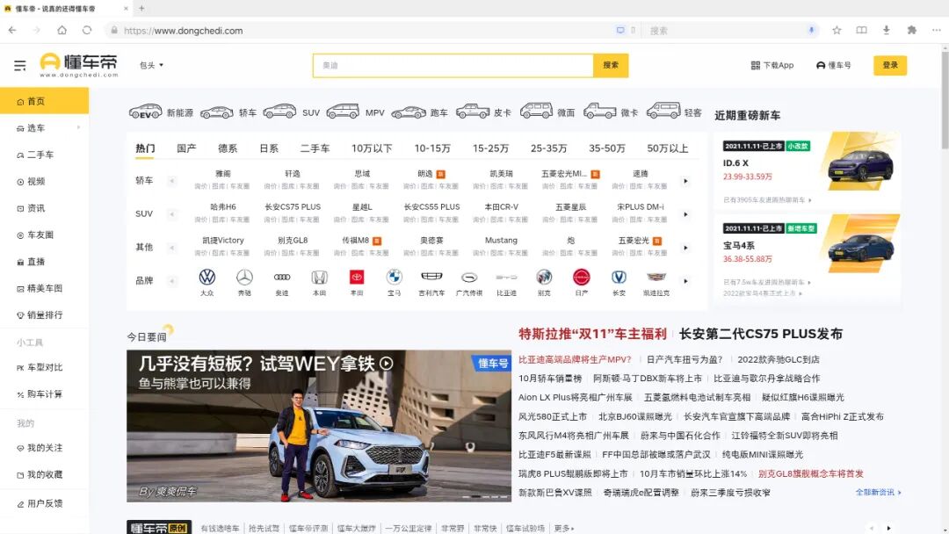949x534 pixels.
Task: Select the 微面 van type icon
Action: (536, 112)
